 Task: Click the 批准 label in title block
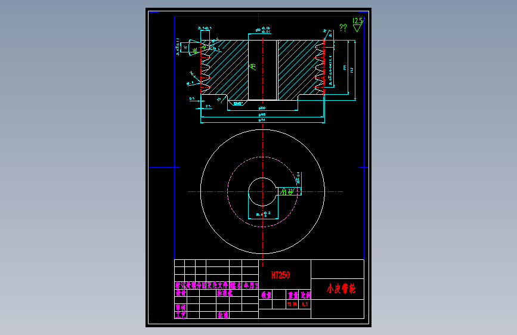(x=223, y=315)
